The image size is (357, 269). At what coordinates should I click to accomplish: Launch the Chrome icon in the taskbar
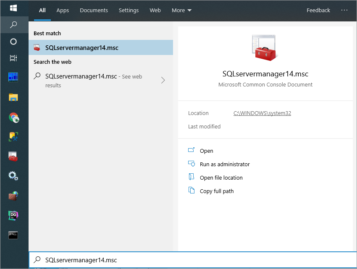pos(14,118)
